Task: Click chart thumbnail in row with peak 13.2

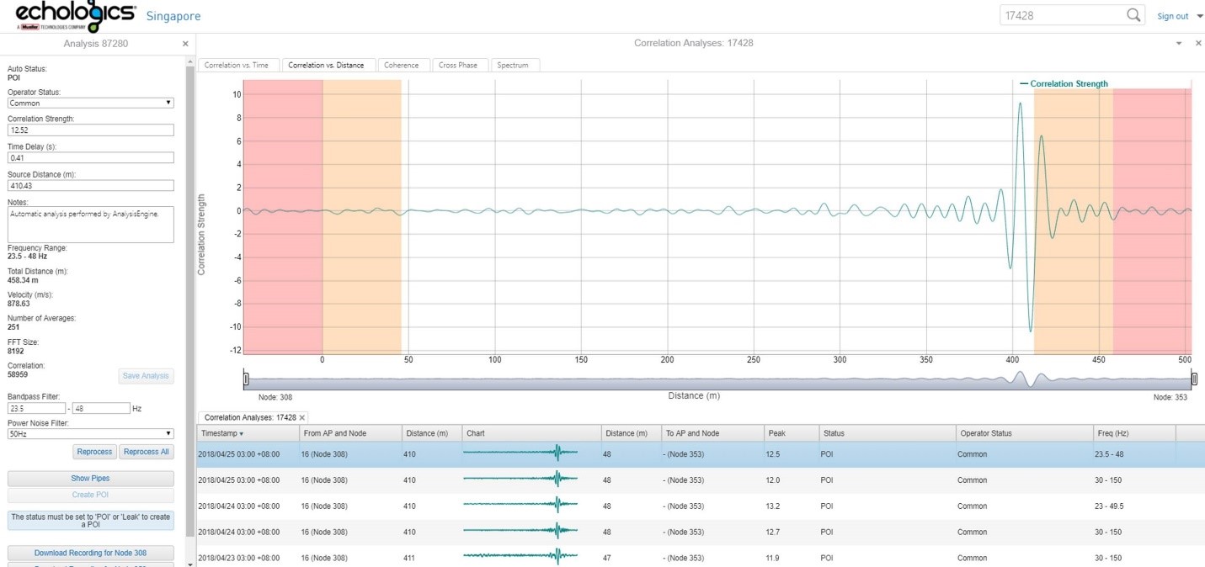Action: click(x=520, y=506)
